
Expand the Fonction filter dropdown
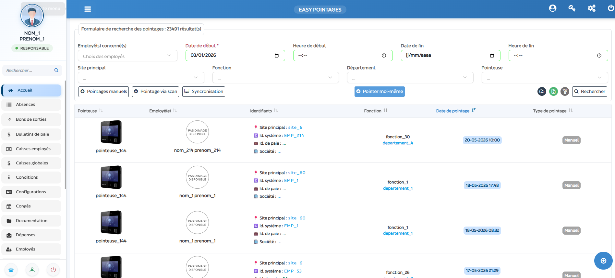(276, 78)
